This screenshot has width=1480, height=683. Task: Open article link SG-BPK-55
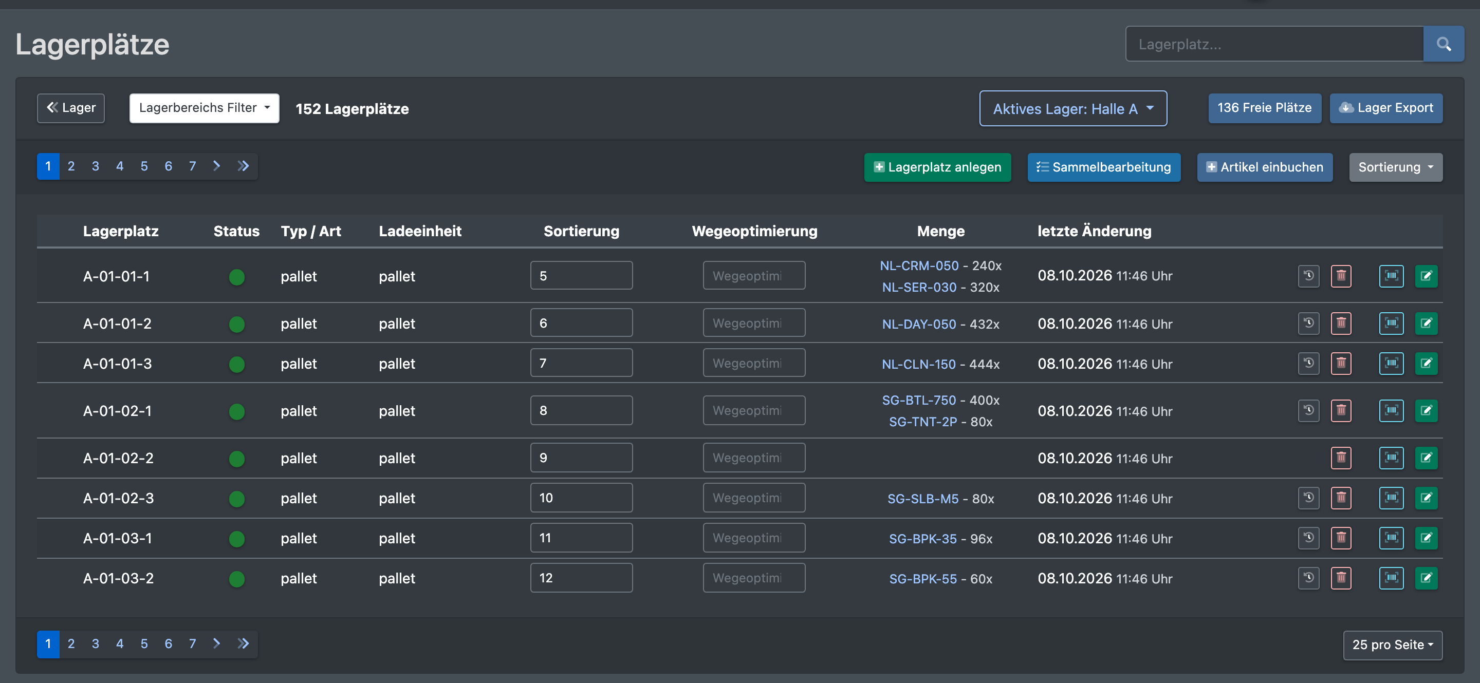click(x=923, y=579)
